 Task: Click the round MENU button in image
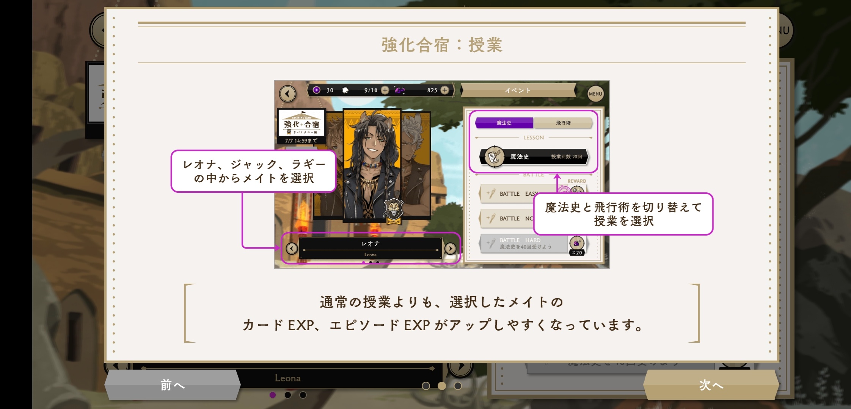[595, 94]
